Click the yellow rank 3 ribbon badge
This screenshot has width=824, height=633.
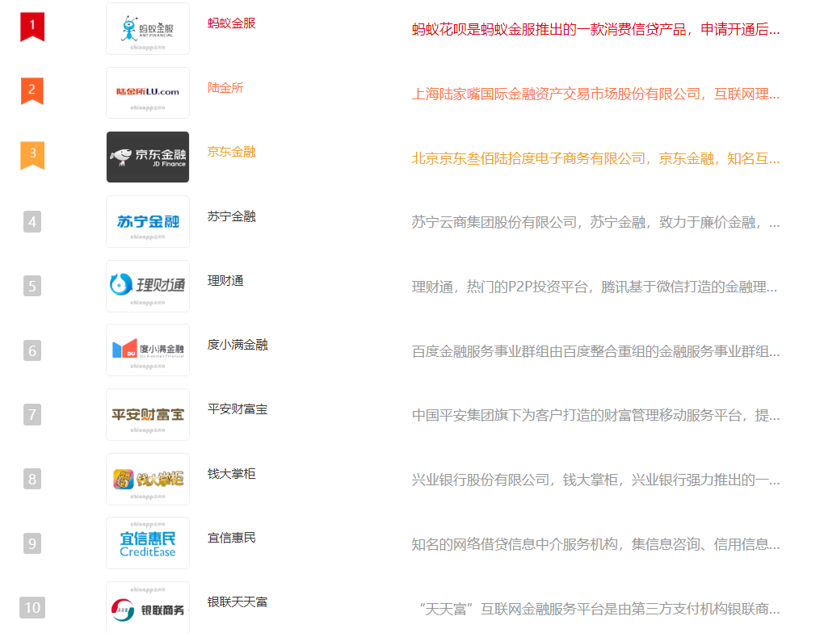pyautogui.click(x=32, y=156)
